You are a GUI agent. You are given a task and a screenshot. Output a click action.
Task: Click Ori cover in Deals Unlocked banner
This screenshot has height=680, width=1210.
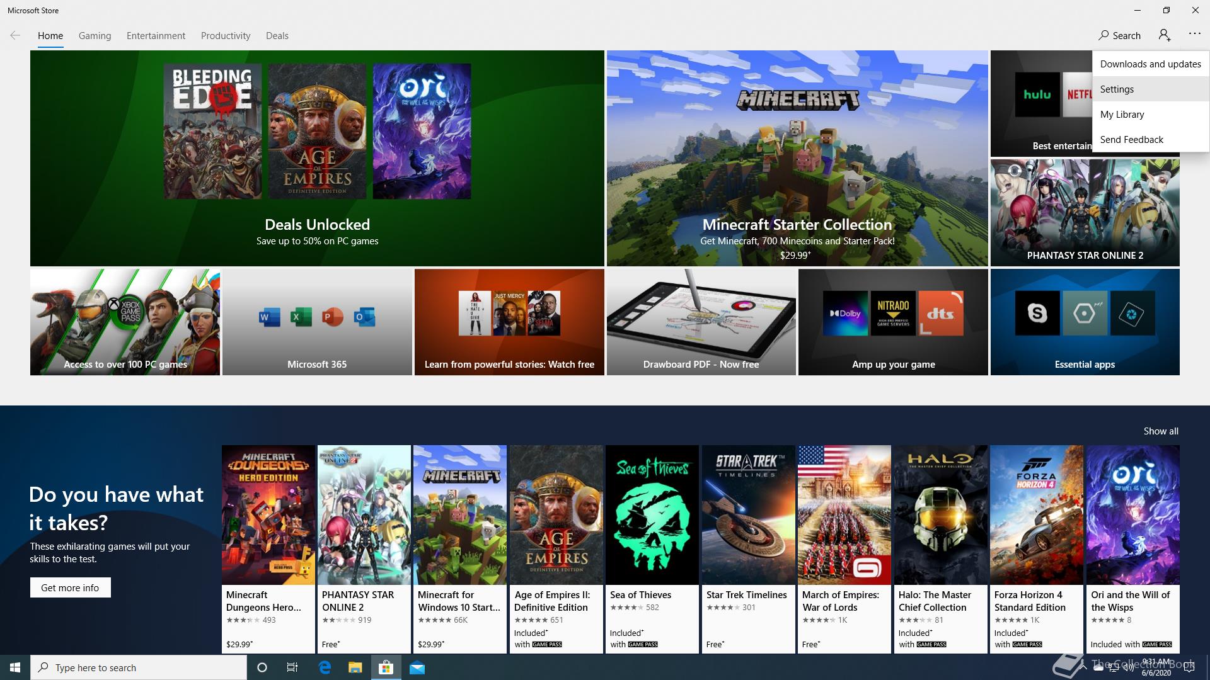pyautogui.click(x=422, y=131)
